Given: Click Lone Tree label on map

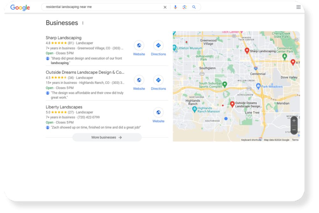Looking at the screenshot, I should tap(252, 112).
